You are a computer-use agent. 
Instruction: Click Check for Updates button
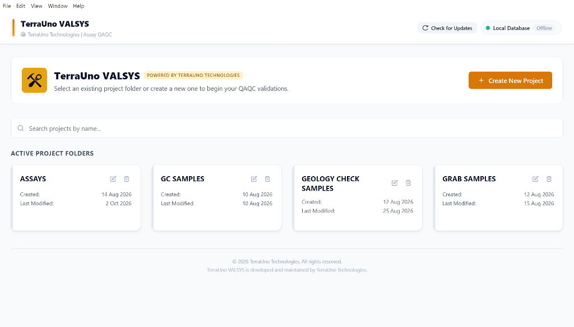(447, 28)
